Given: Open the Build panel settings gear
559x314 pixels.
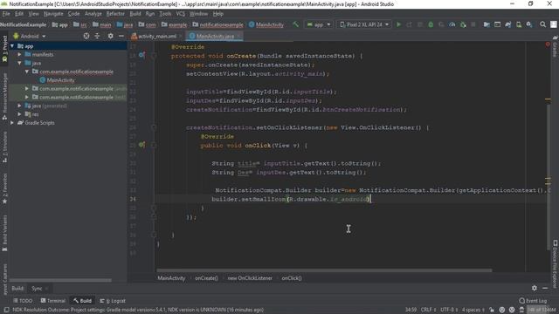Looking at the screenshot, I should (534, 288).
